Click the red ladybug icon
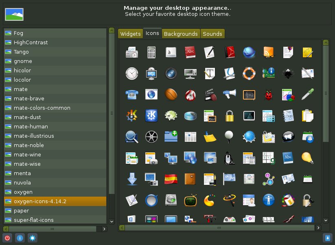The width and height of the screenshot is (335, 245). pos(269,95)
